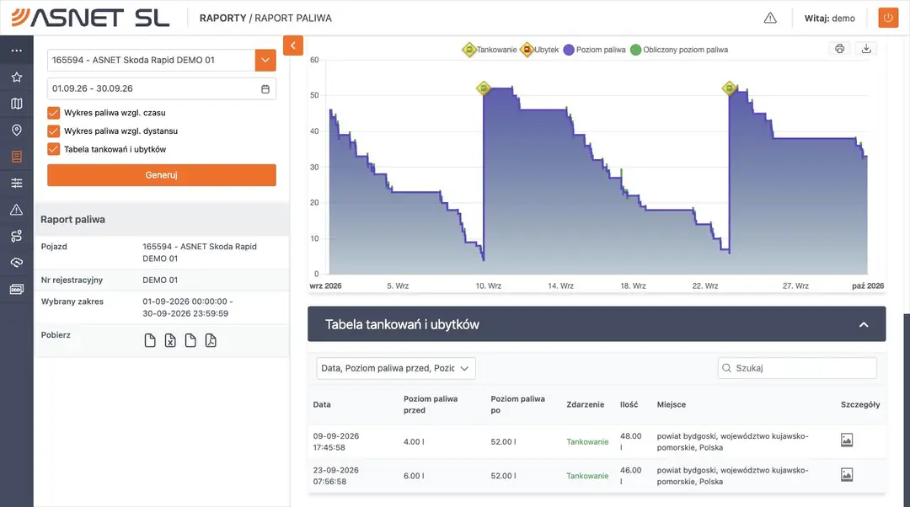Viewport: 910px width, 507px height.
Task: Select the reports icon in sidebar
Action: [x=17, y=157]
